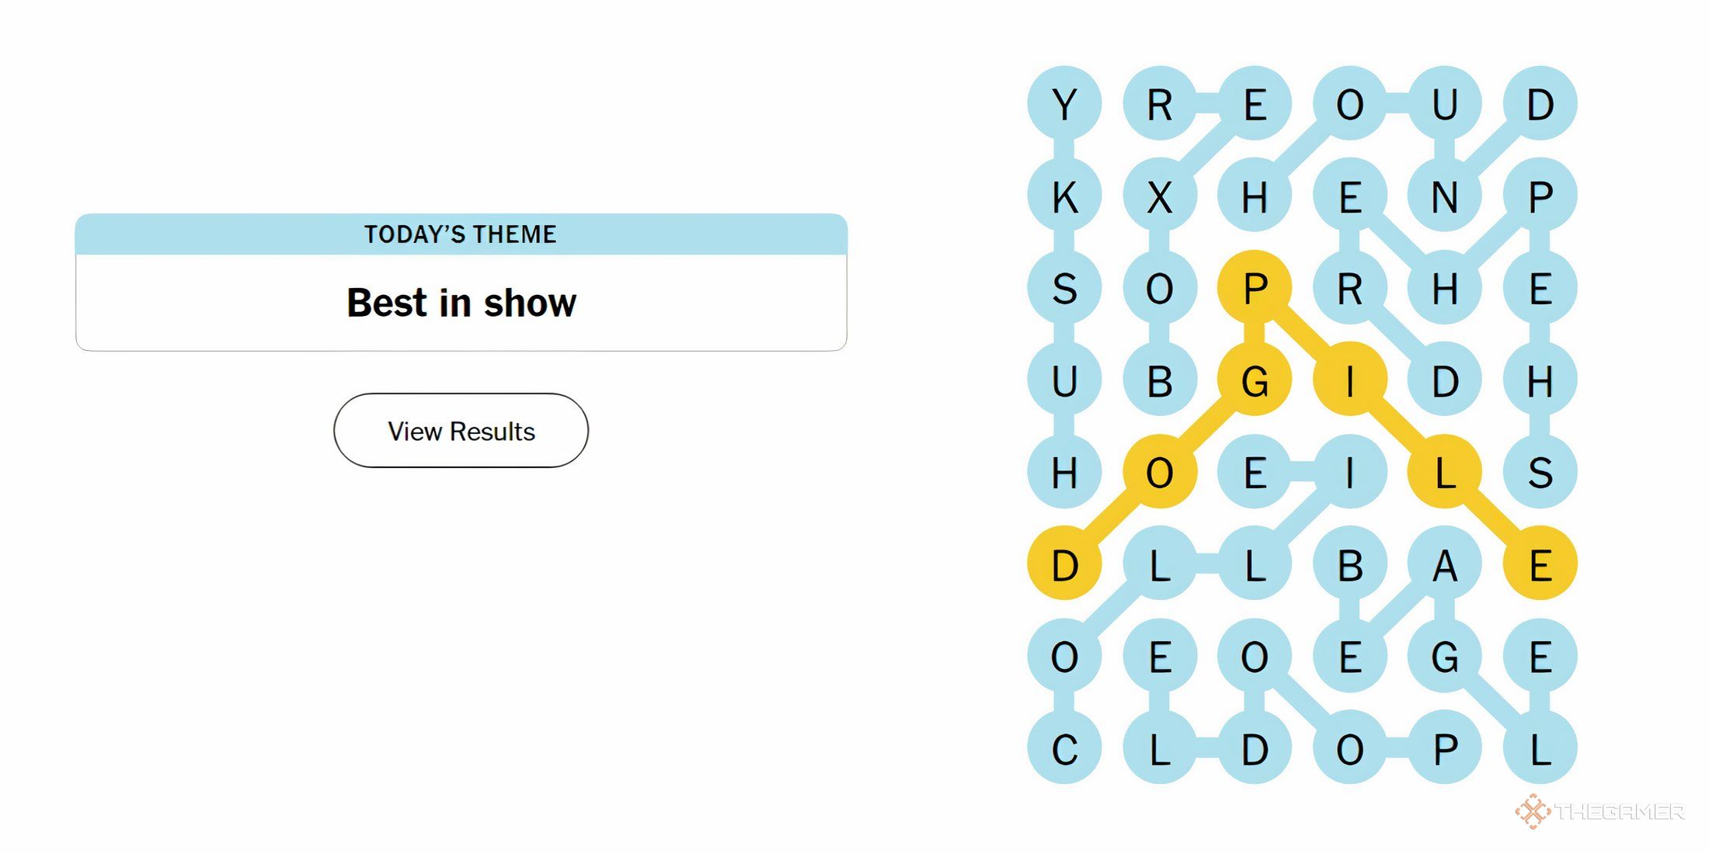Click the Best in show theme text

pos(461,303)
